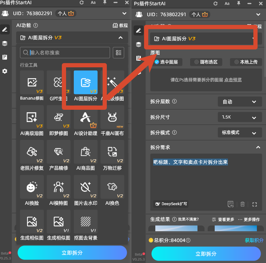The height and width of the screenshot is (263, 266).
Task: Click 立即拆分 button in right panel
Action: click(x=206, y=254)
